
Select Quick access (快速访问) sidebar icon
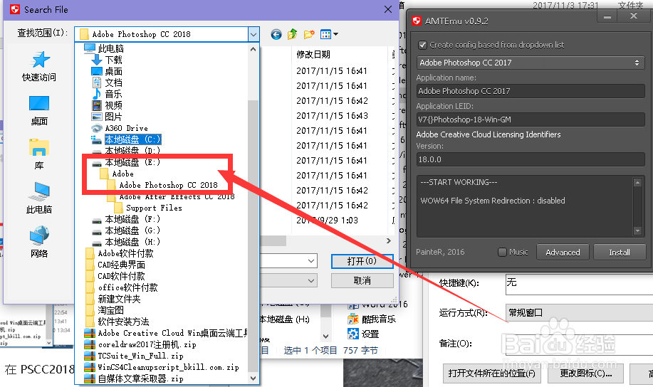[x=39, y=67]
